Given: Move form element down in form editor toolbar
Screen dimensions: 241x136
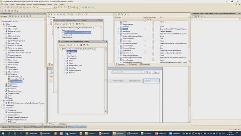Looking at the screenshot, I should tap(61, 14).
